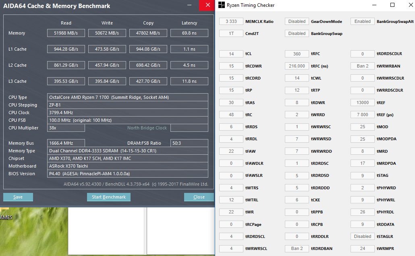
Task: Click the CPU FSB field 100.0 MHz
Action: (x=128, y=120)
